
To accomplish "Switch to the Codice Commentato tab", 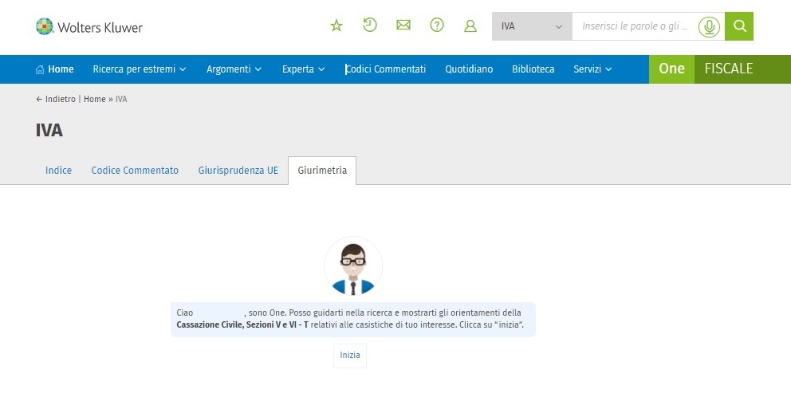I will click(x=135, y=171).
